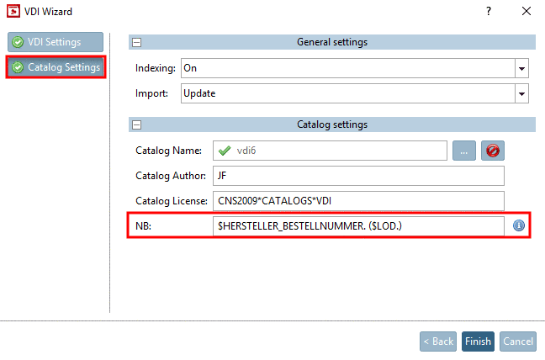
Task: Cancel the wizard
Action: click(517, 341)
